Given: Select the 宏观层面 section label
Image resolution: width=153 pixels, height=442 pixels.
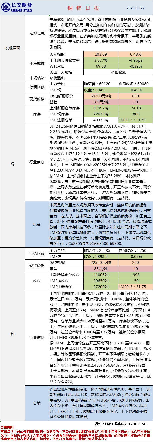Looking at the screenshot, I should 12,48.
